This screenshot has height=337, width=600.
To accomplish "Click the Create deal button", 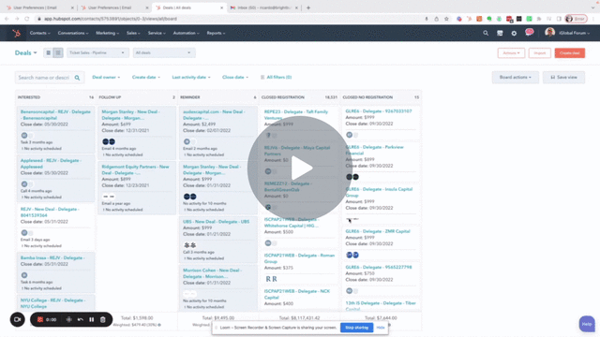I will (x=570, y=53).
